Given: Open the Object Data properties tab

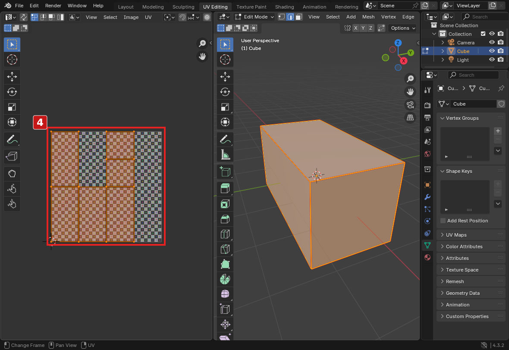Looking at the screenshot, I should (427, 246).
